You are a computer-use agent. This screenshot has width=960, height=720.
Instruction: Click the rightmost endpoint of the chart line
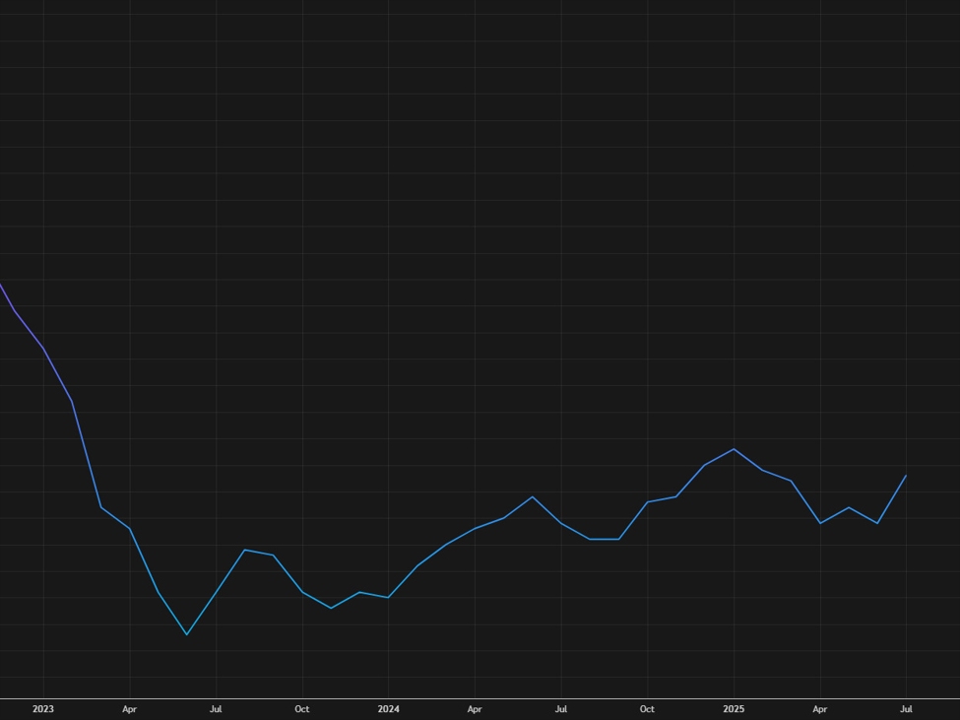click(x=906, y=476)
